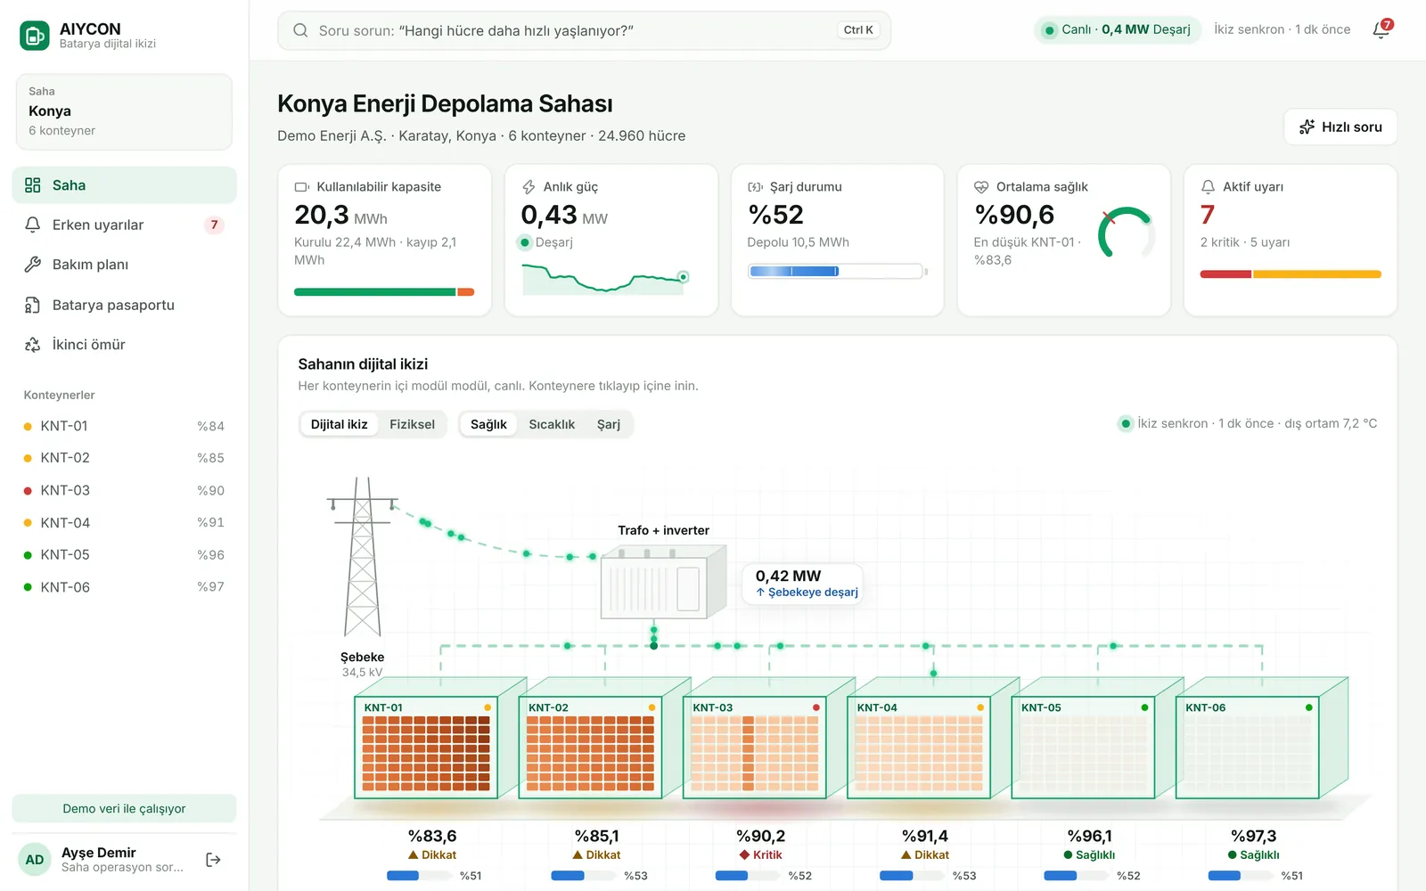Click the Trafo + inverter unit
This screenshot has width=1426, height=891.
point(664,582)
